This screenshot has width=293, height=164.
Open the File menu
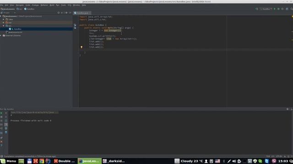(x=2, y=5)
